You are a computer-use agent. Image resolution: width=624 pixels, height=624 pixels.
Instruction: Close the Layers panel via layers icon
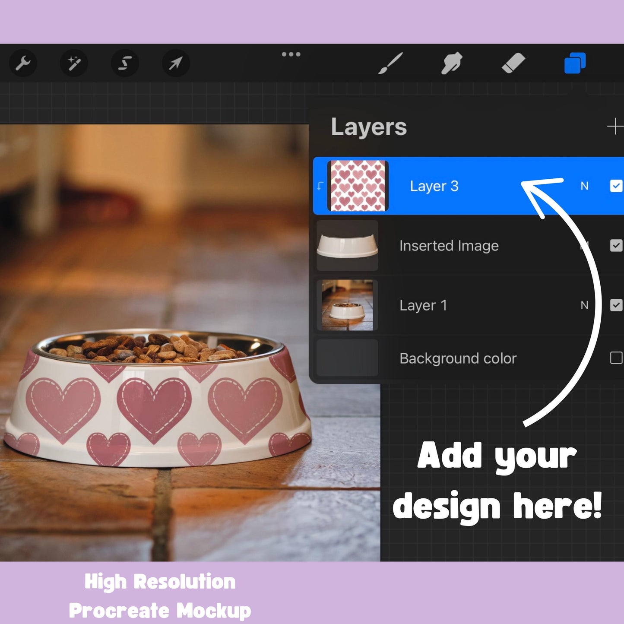pos(575,63)
